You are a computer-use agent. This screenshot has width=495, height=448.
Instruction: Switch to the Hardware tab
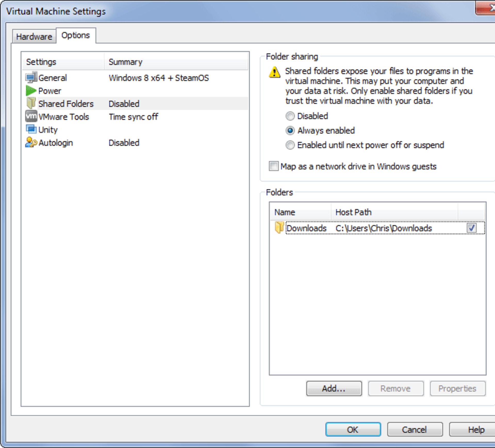pos(34,37)
